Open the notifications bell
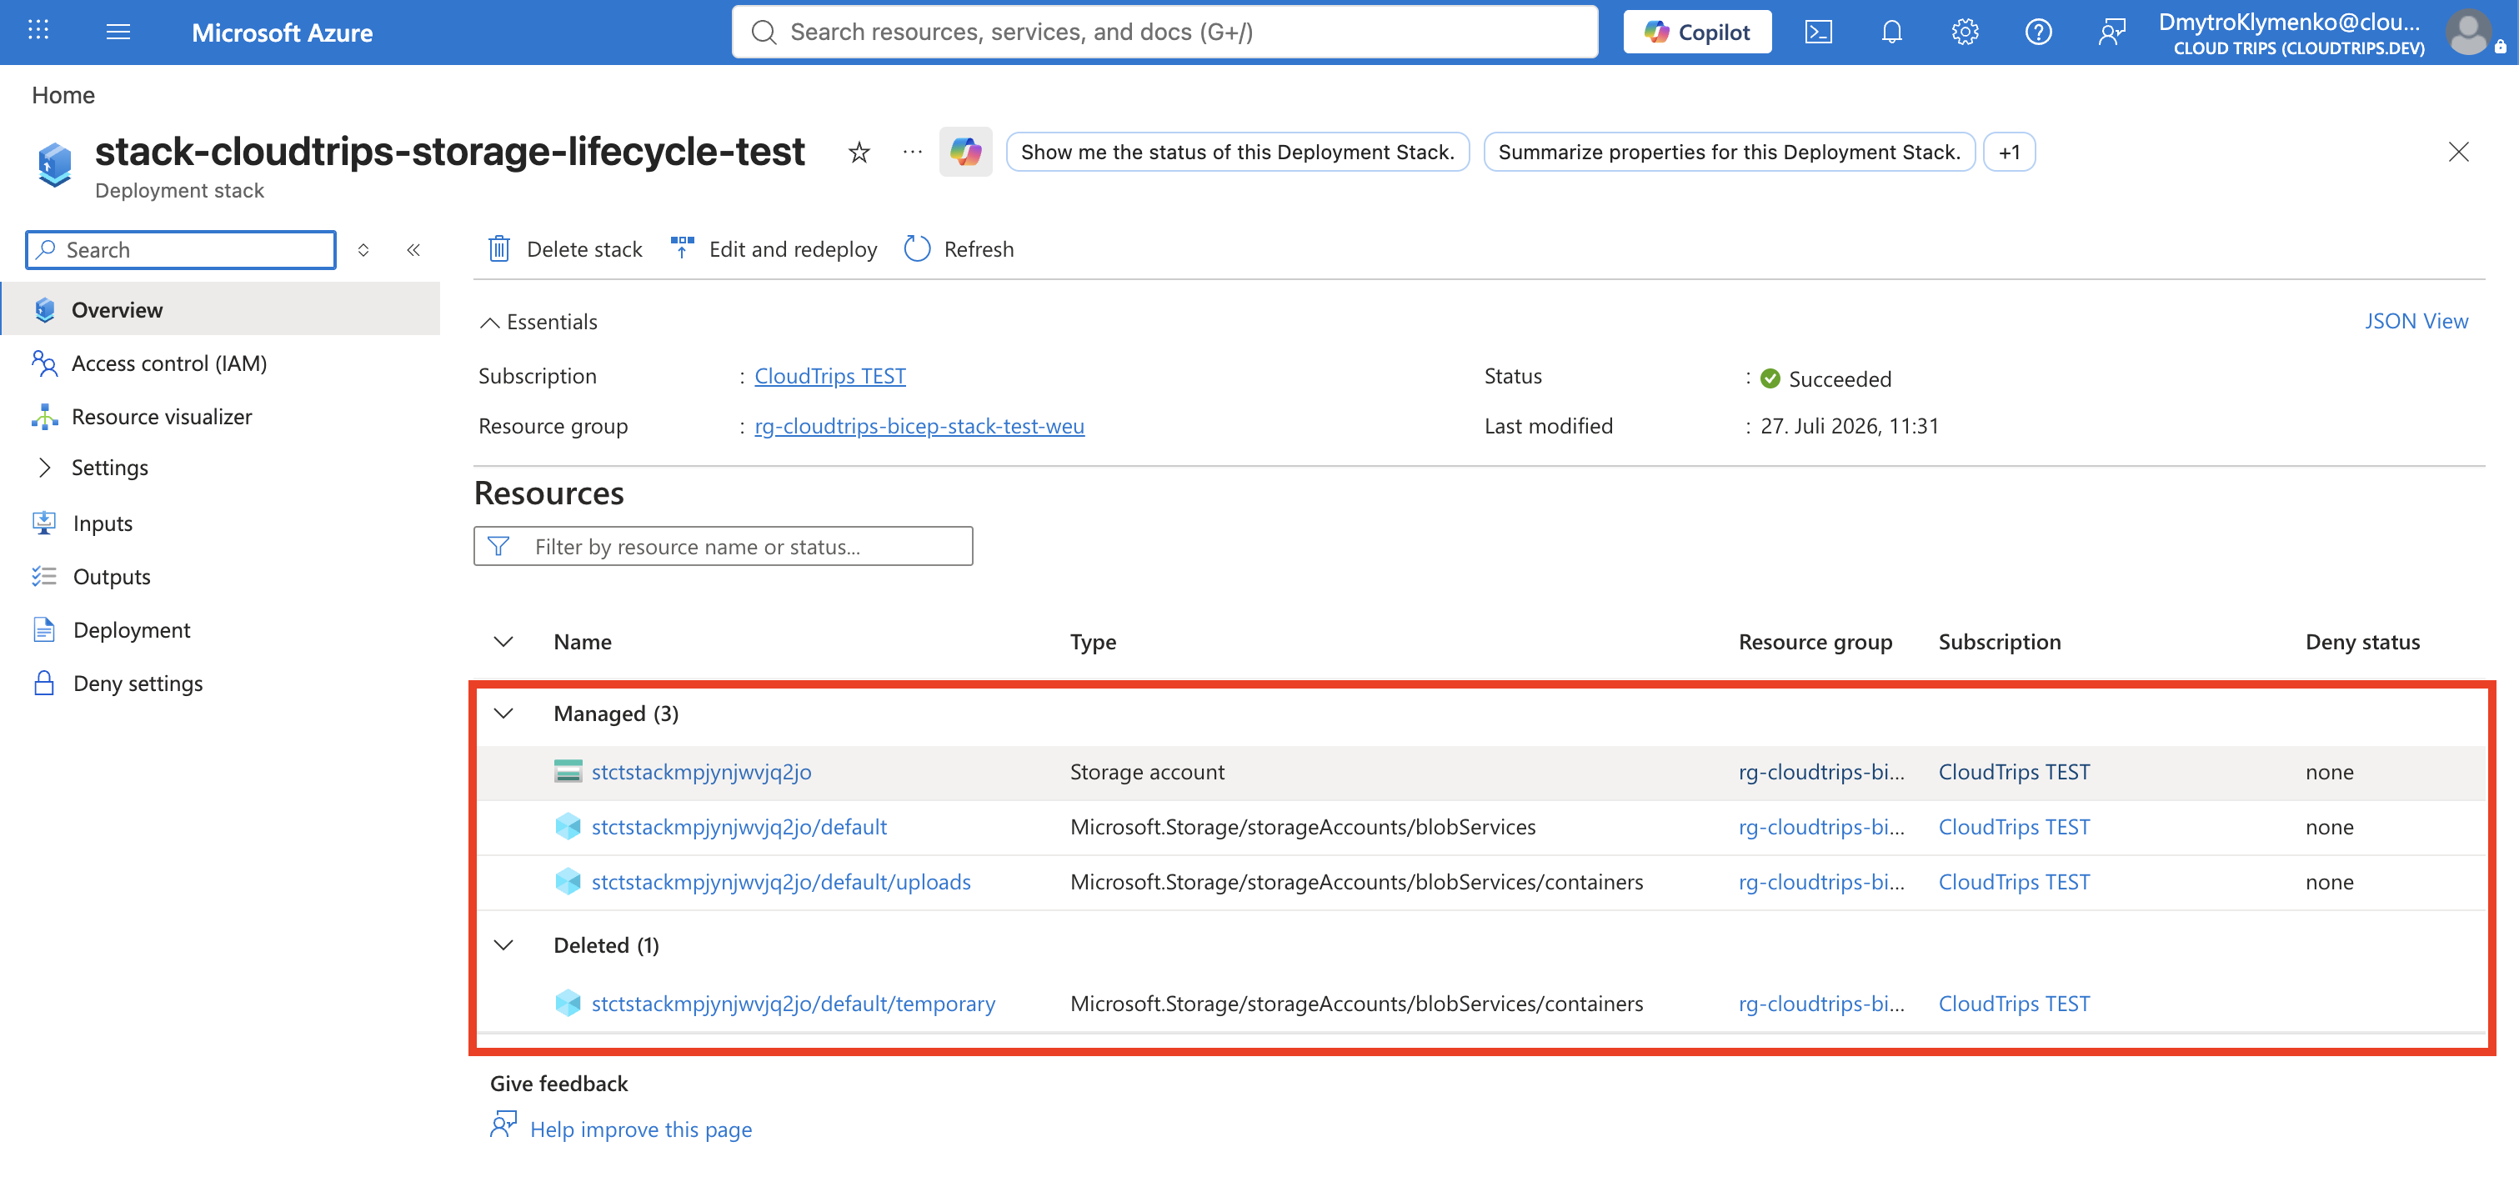 click(x=1891, y=33)
